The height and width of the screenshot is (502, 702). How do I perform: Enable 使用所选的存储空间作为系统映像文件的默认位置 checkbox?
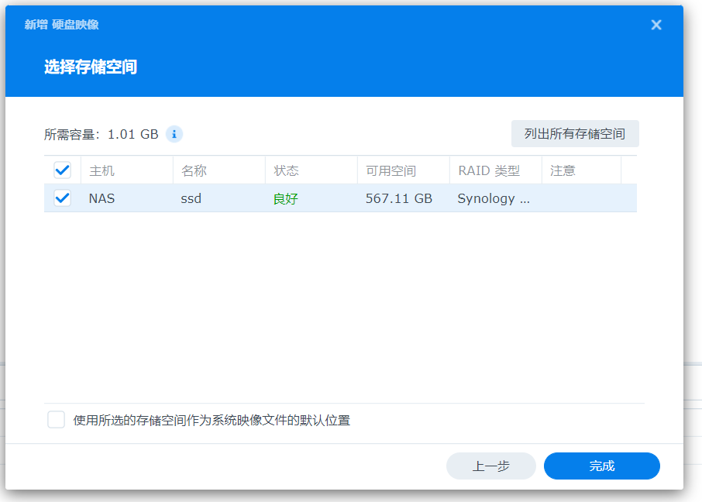click(57, 420)
